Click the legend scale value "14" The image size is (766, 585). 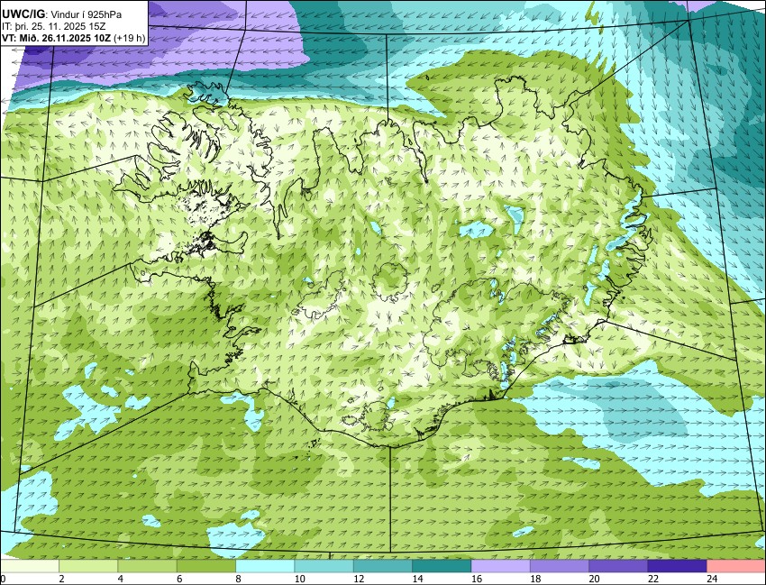pyautogui.click(x=417, y=579)
